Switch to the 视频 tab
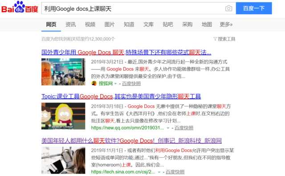Viewport: 285px width, 176px height. (90, 25)
